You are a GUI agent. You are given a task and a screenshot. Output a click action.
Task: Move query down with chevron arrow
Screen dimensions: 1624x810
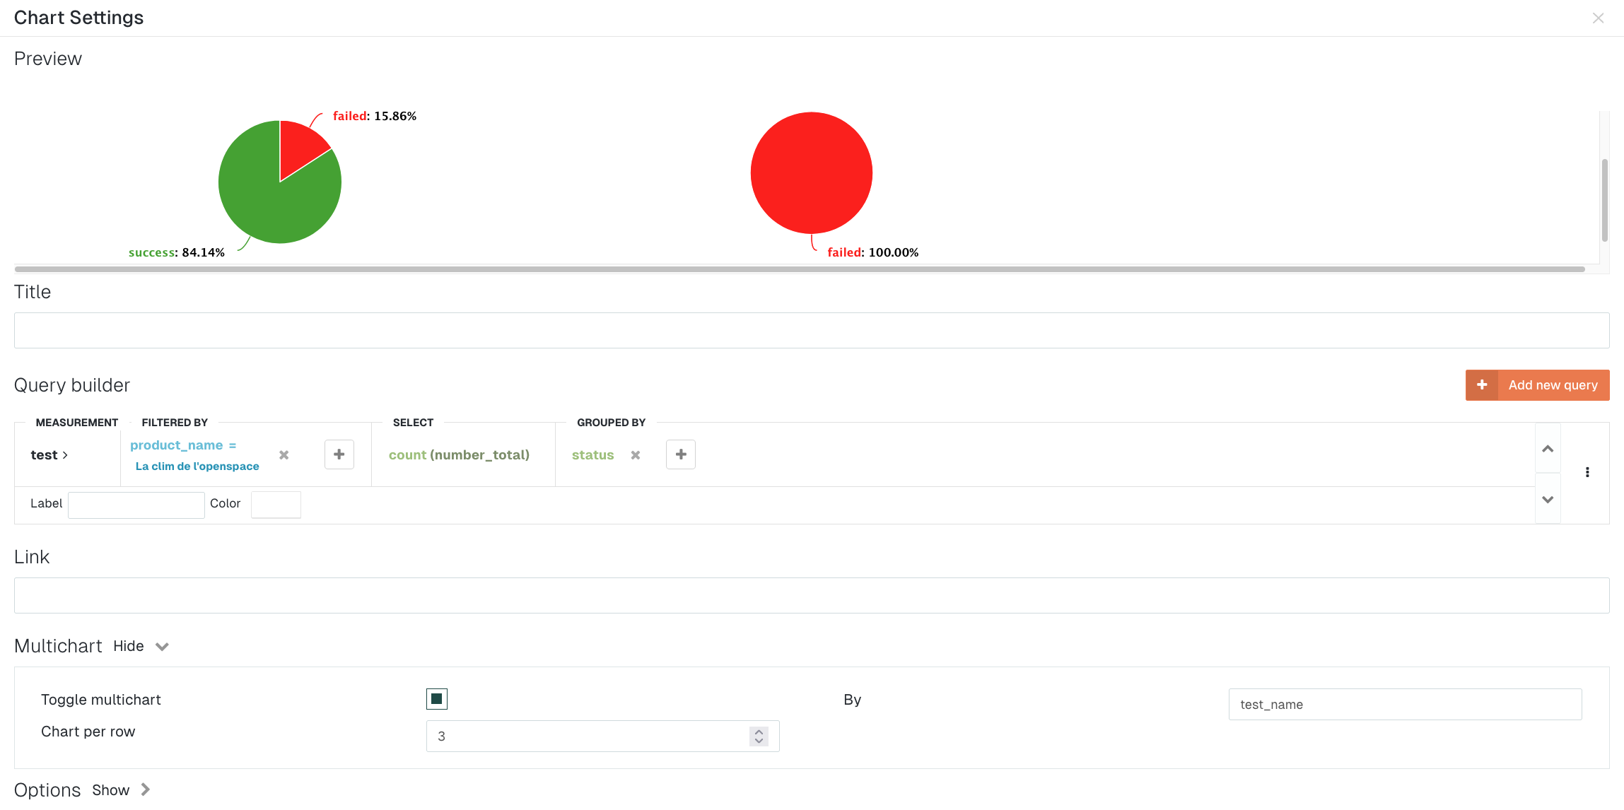(x=1548, y=500)
